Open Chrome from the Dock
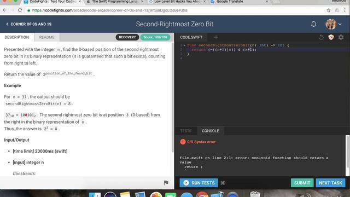 pos(202,195)
